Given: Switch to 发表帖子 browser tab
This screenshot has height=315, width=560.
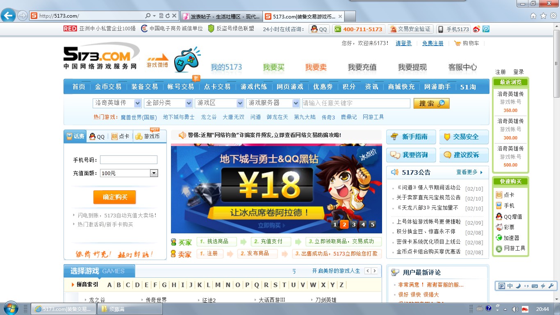Looking at the screenshot, I should [221, 16].
